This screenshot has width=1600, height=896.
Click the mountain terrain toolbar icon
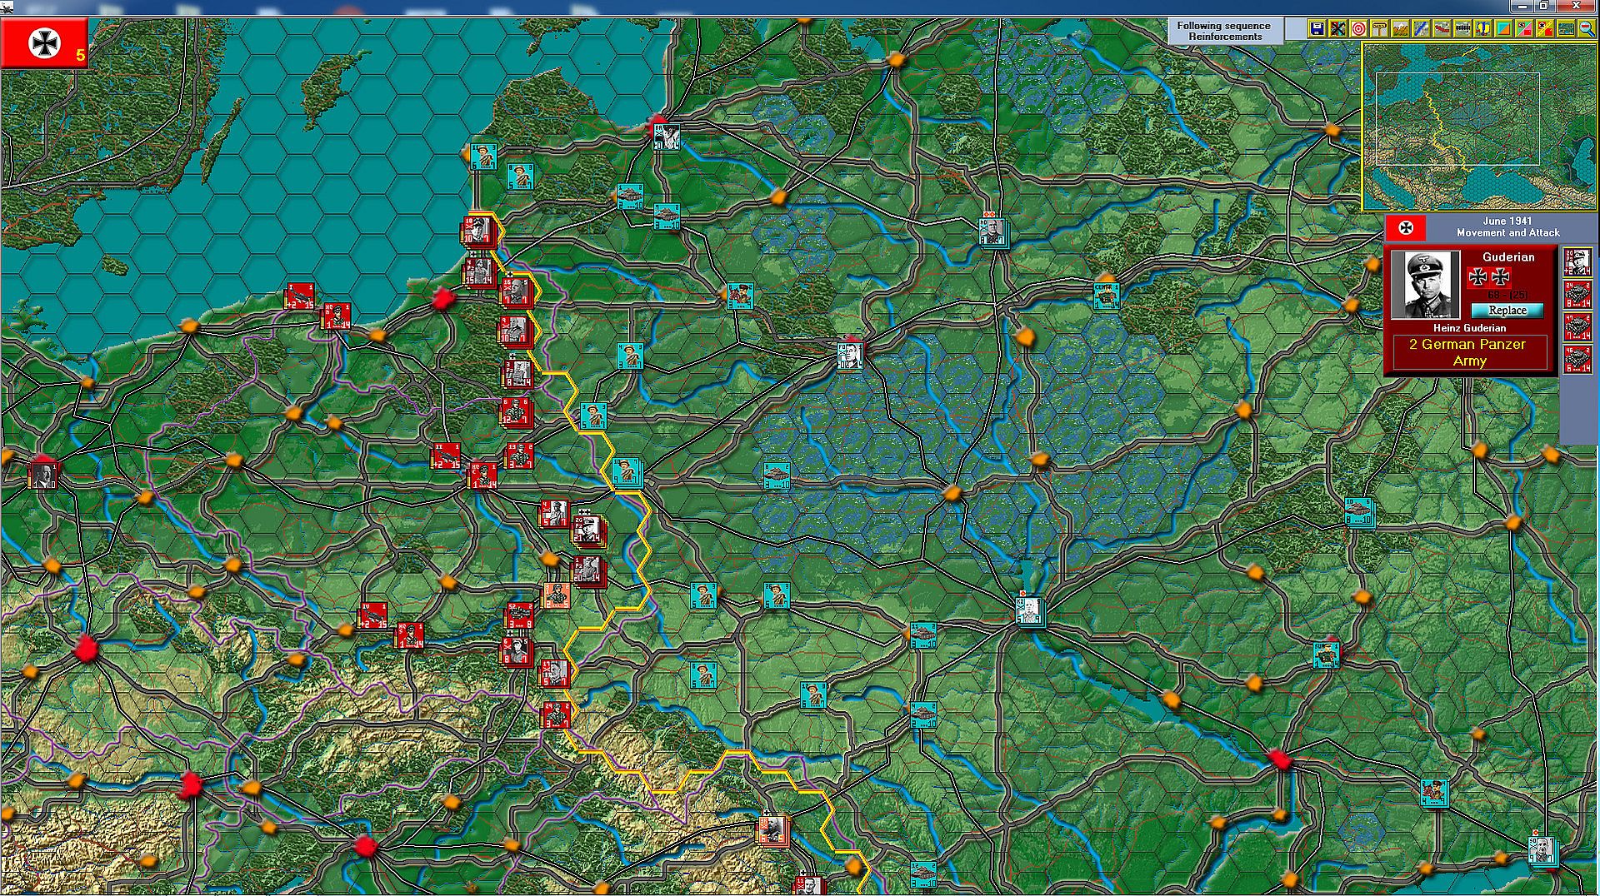(x=1400, y=29)
